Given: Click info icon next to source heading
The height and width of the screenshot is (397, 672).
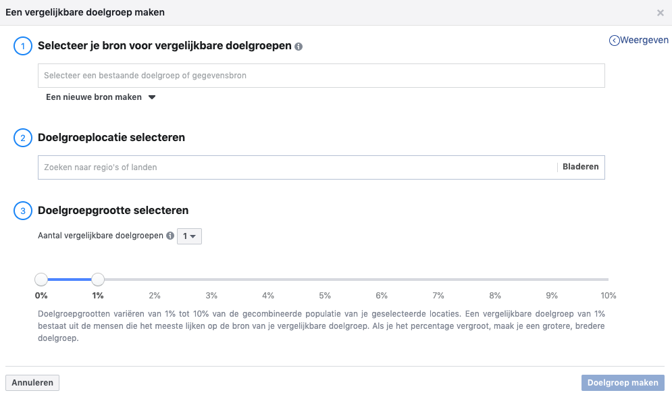Looking at the screenshot, I should [299, 47].
